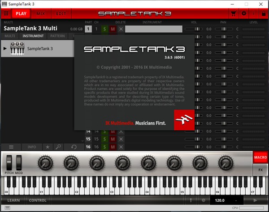Click the INFO button
The width and height of the screenshot is (269, 212).
(32, 147)
